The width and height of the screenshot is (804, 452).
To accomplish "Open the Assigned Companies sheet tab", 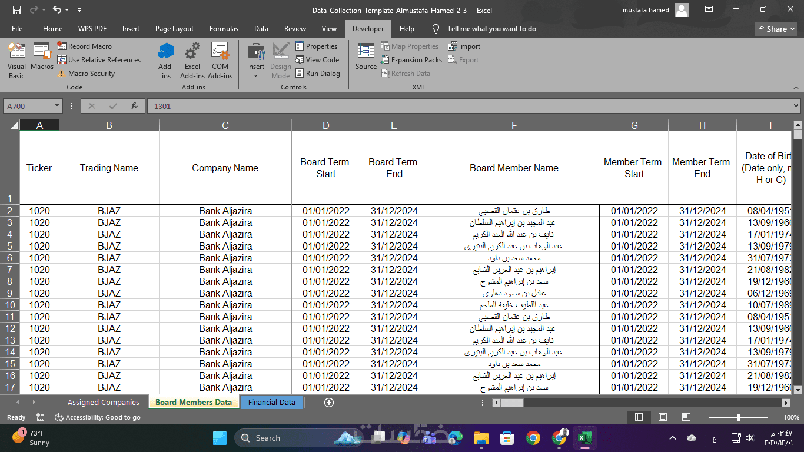I will coord(104,403).
